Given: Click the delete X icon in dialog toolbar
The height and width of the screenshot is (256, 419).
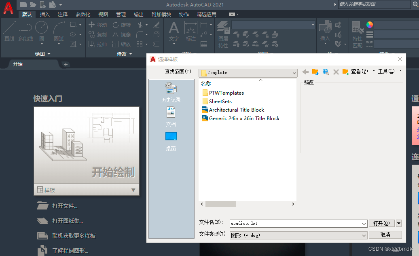Looking at the screenshot, I should click(336, 72).
